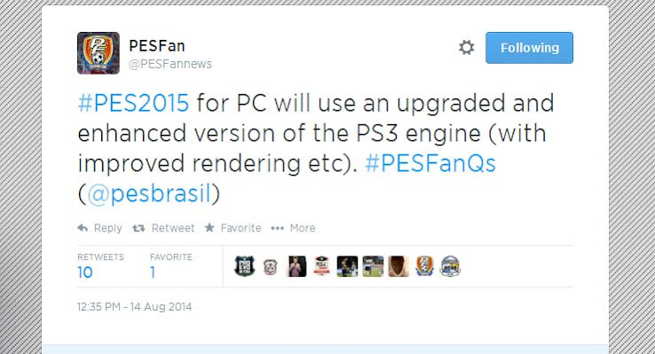The image size is (655, 354).
Task: Open the gear settings menu
Action: pos(466,48)
